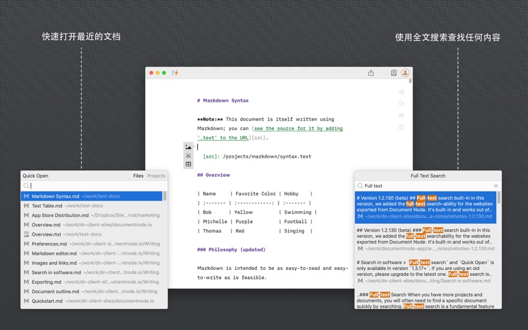
Task: Open the outline tree icon in right sidebar
Action: tap(401, 92)
